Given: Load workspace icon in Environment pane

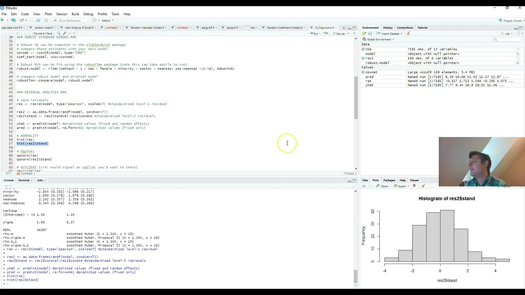Looking at the screenshot, I should [x=364, y=34].
